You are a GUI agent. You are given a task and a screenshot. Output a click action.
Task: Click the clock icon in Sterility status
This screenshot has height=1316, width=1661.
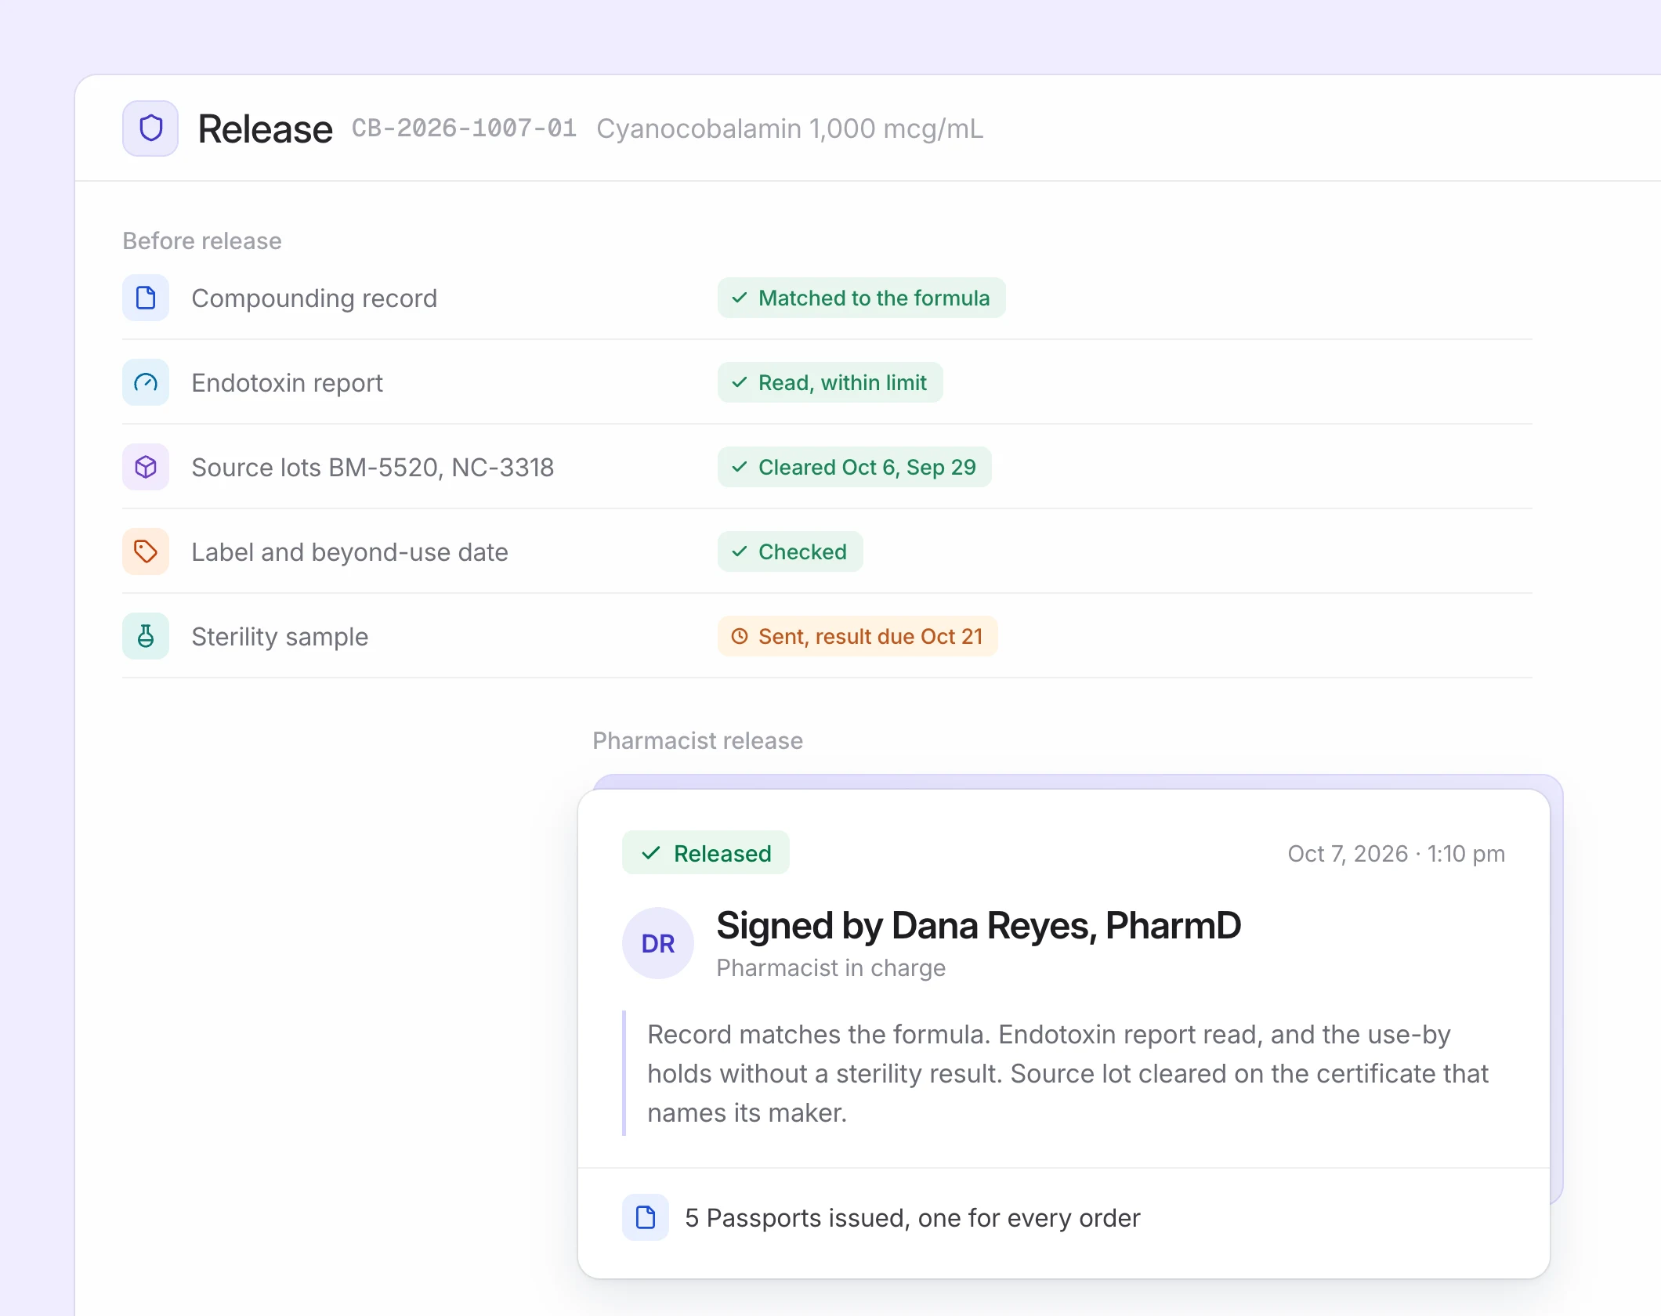[740, 636]
